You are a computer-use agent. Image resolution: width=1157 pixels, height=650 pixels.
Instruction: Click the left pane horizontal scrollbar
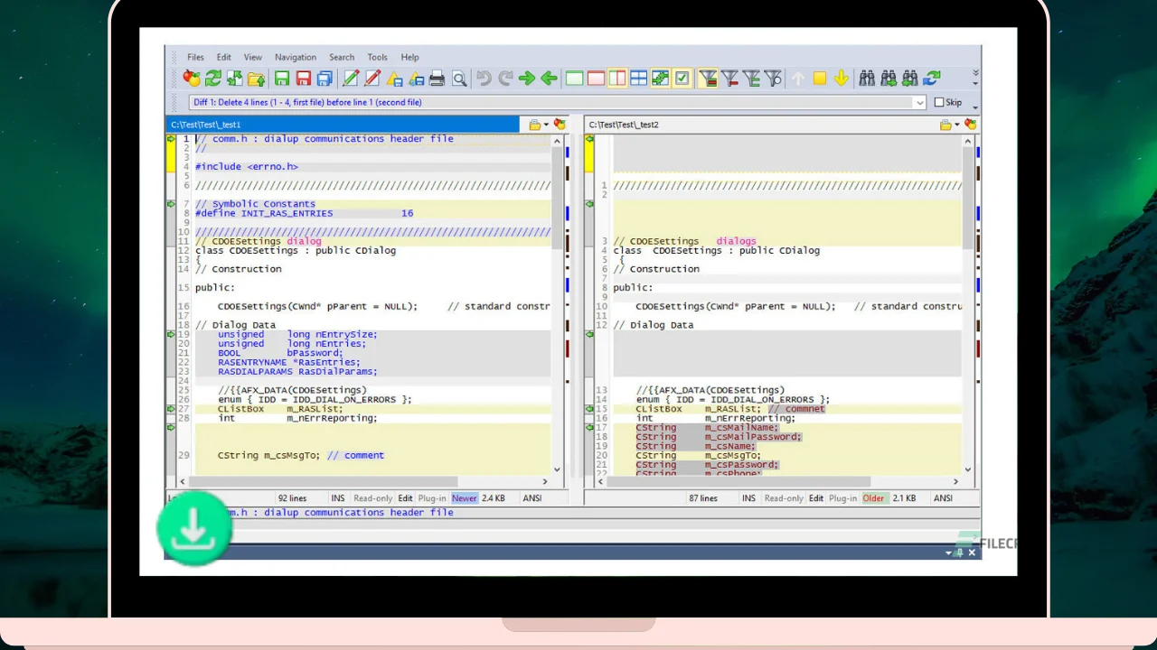click(x=363, y=481)
